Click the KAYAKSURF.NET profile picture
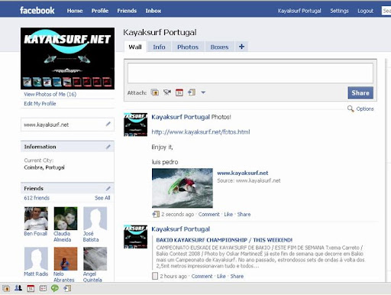 pos(67,58)
